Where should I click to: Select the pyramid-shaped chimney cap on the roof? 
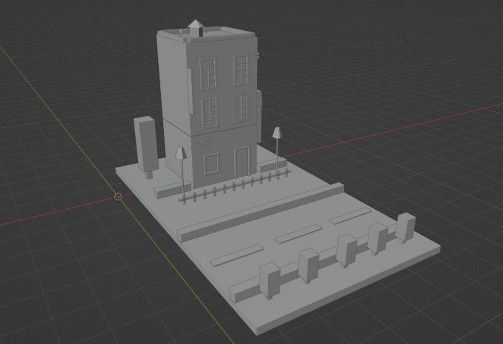coord(195,24)
